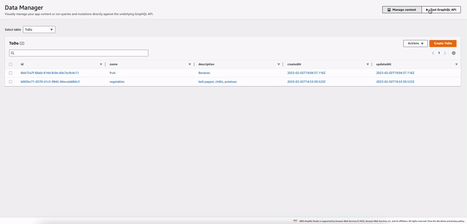The height and width of the screenshot is (224, 467).
Task: Click the Create ToDo button
Action: 443,43
